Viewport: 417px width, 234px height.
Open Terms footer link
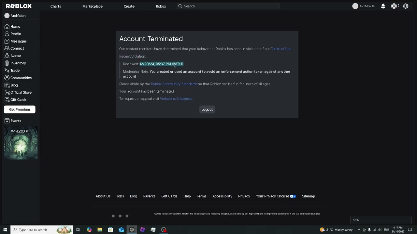coord(202,196)
